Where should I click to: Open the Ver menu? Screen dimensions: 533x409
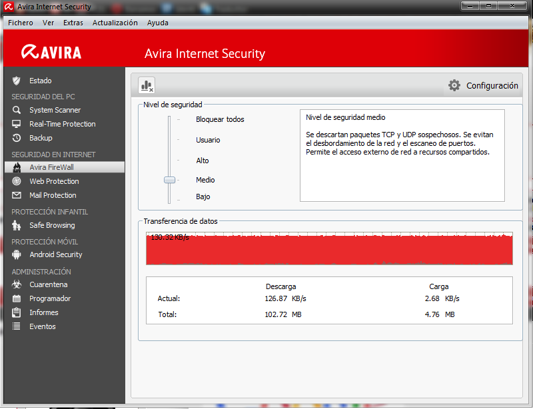click(48, 23)
